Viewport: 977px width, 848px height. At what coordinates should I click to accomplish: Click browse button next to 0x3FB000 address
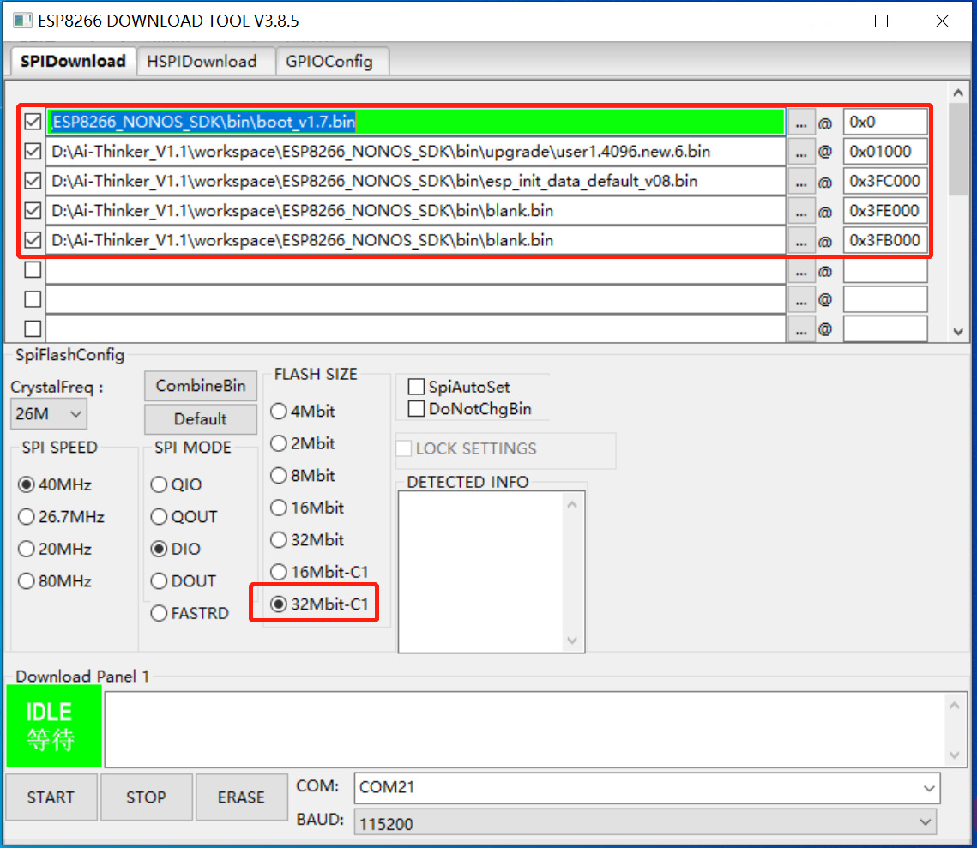tap(801, 241)
